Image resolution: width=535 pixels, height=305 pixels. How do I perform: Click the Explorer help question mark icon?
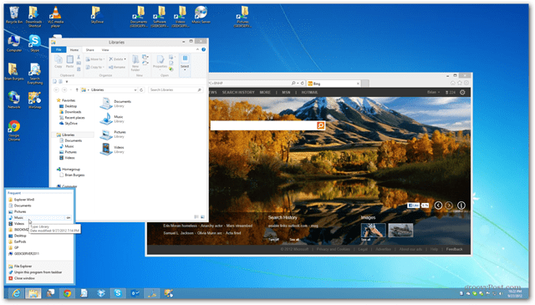(203, 49)
